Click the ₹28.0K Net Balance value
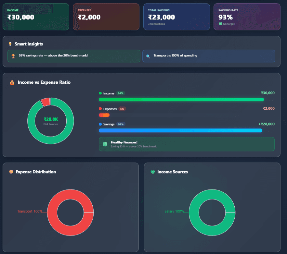Screen dimensions: 287x254 point(51,119)
